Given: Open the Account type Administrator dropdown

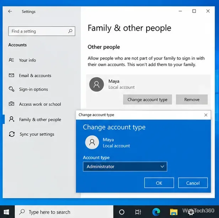Looking at the screenshot, I should click(125, 167).
